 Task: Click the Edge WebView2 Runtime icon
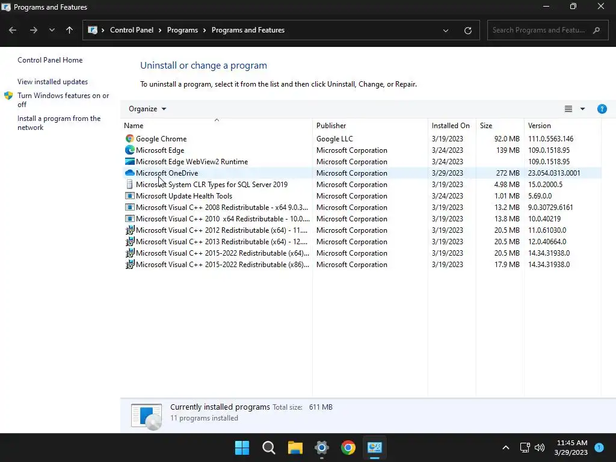click(130, 161)
